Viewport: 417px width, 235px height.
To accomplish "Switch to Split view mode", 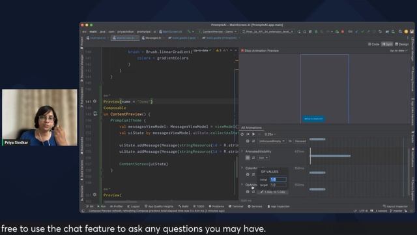I will [x=387, y=44].
